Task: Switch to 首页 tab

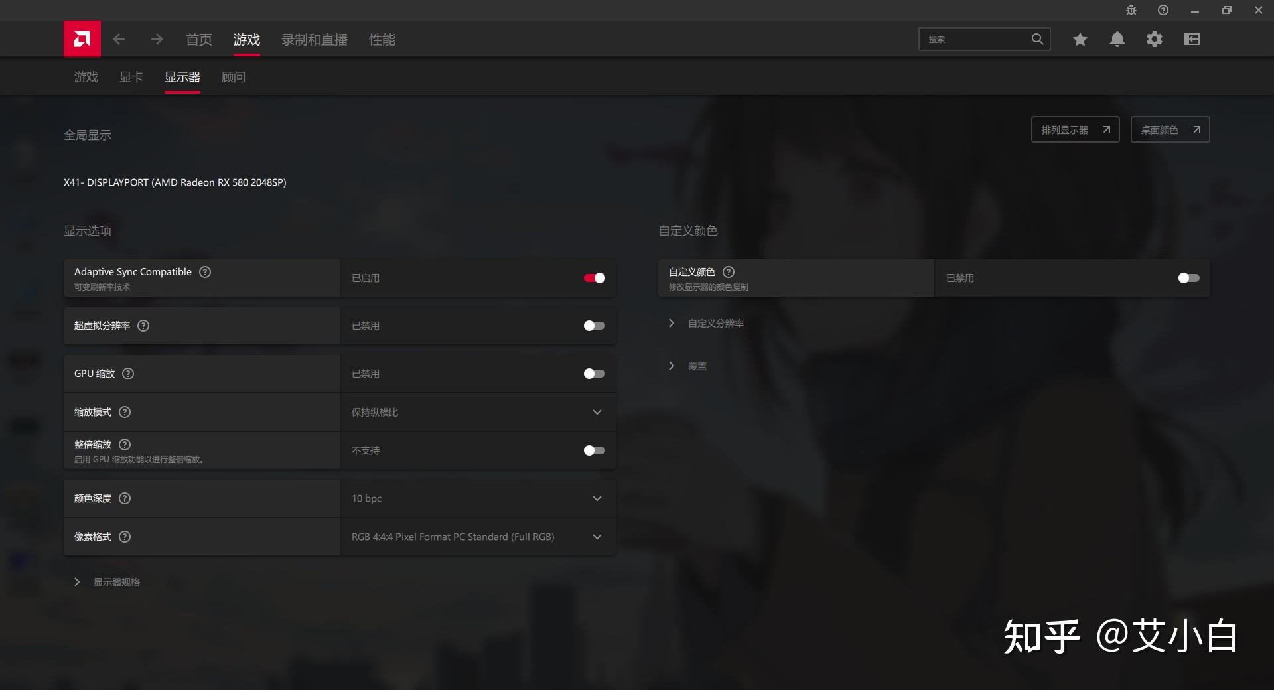Action: tap(199, 40)
